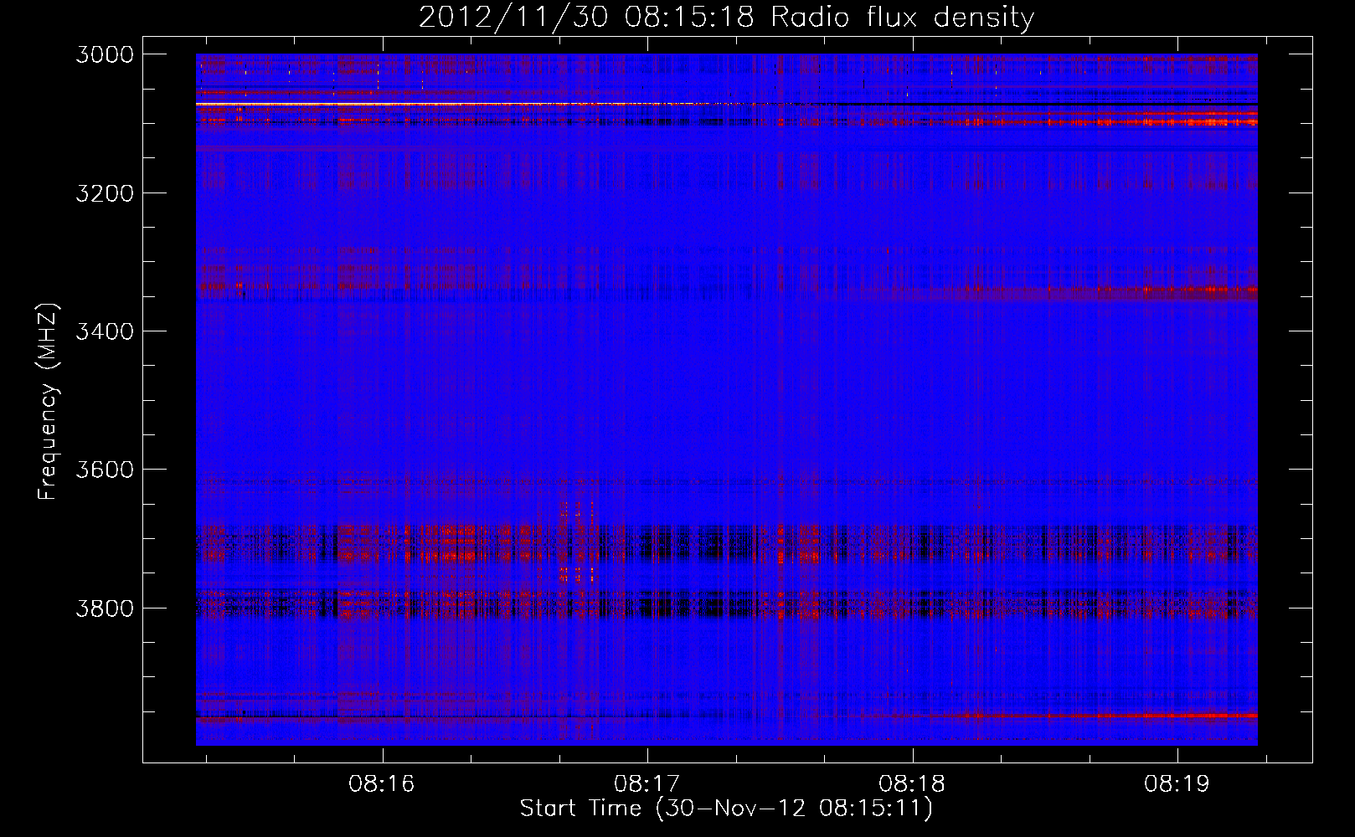The image size is (1355, 837).
Task: Click the 3600 frequency tick label
Action: tap(105, 470)
